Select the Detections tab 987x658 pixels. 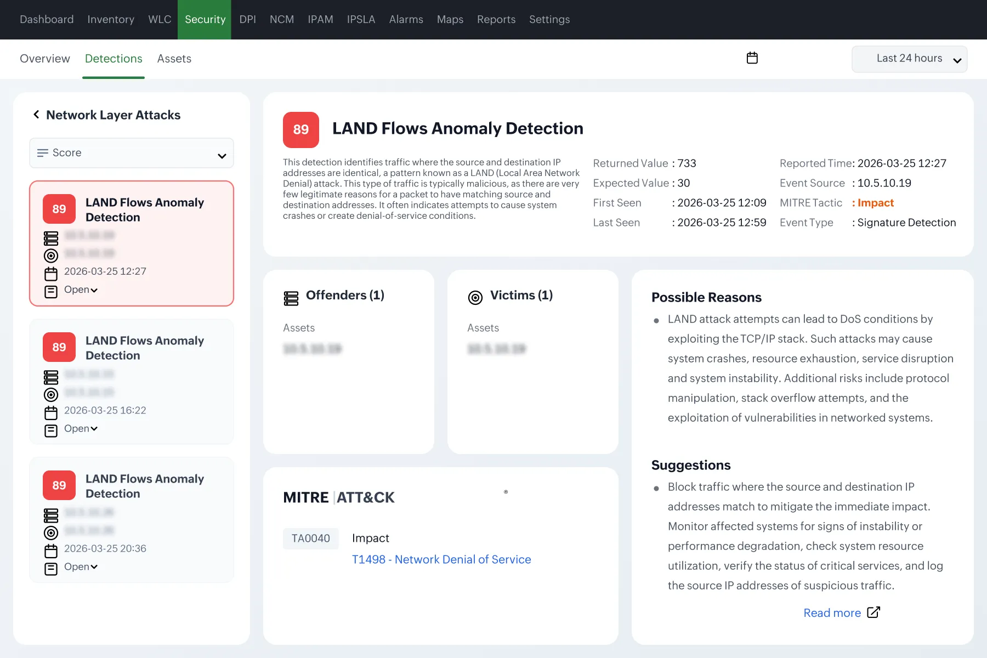click(x=114, y=59)
